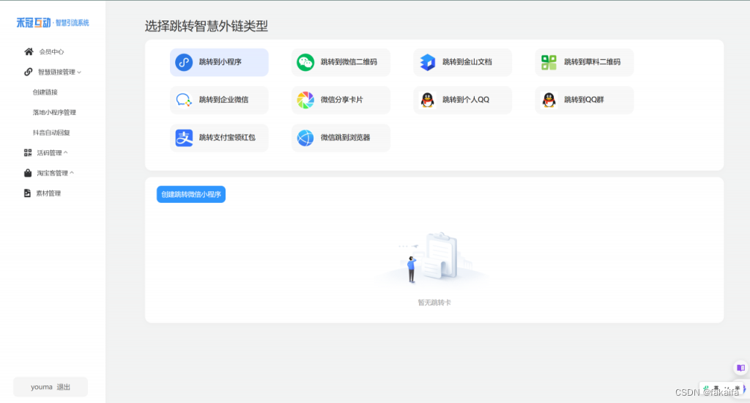Viewport: 750px width, 403px height.
Task: Open 创建链接 submenu item
Action: pyautogui.click(x=45, y=92)
